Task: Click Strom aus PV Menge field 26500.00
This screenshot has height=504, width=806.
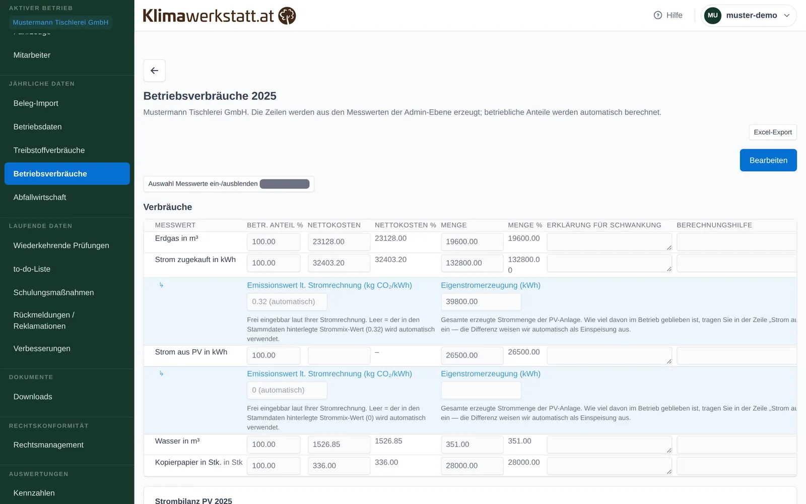Action: [x=472, y=355]
